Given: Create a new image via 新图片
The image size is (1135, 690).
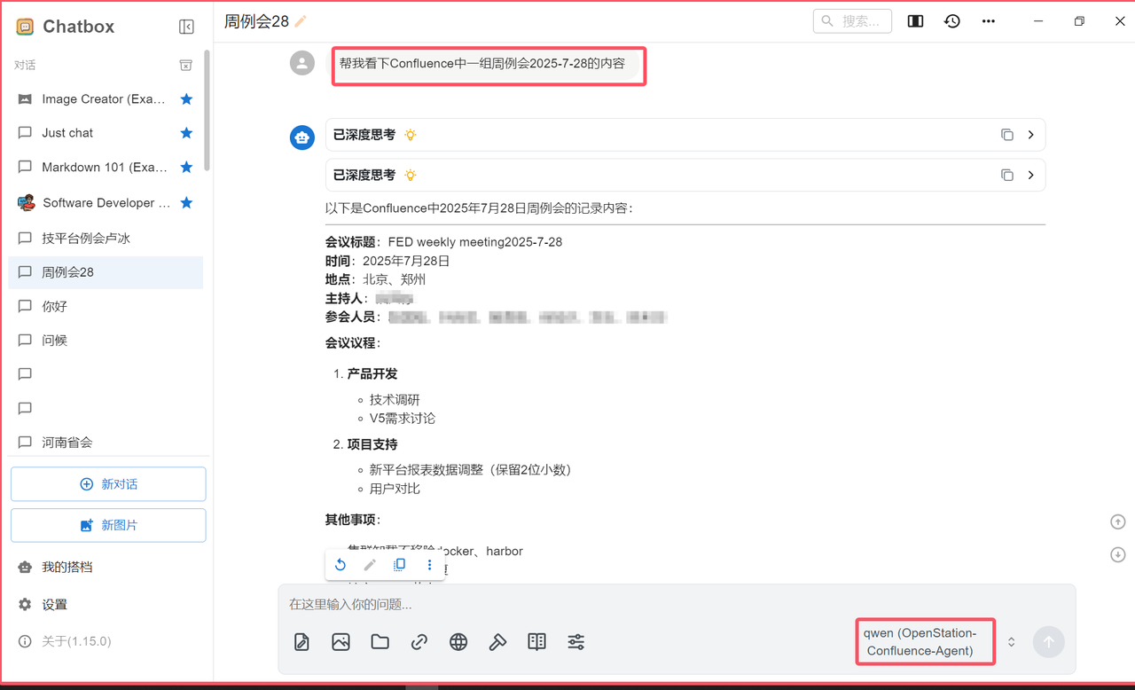Looking at the screenshot, I should (x=107, y=525).
